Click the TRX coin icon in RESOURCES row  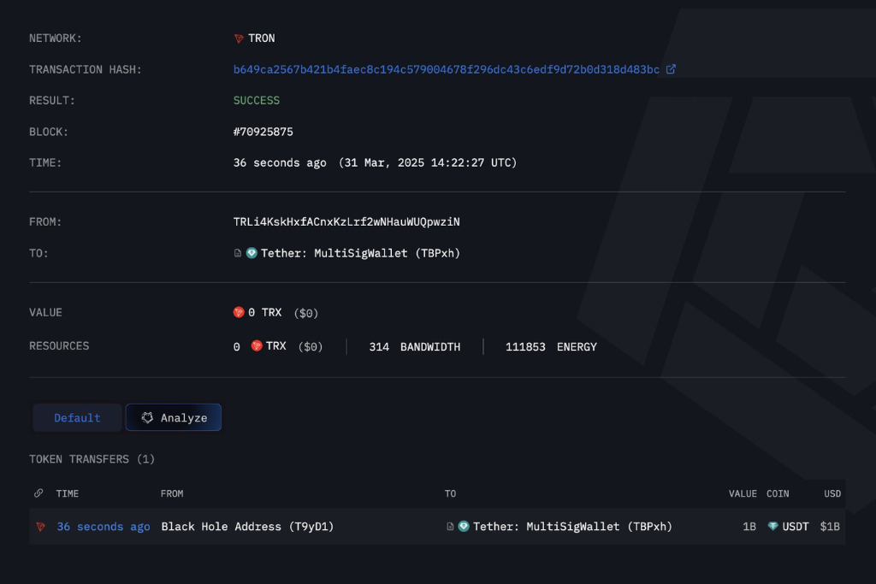[257, 345]
